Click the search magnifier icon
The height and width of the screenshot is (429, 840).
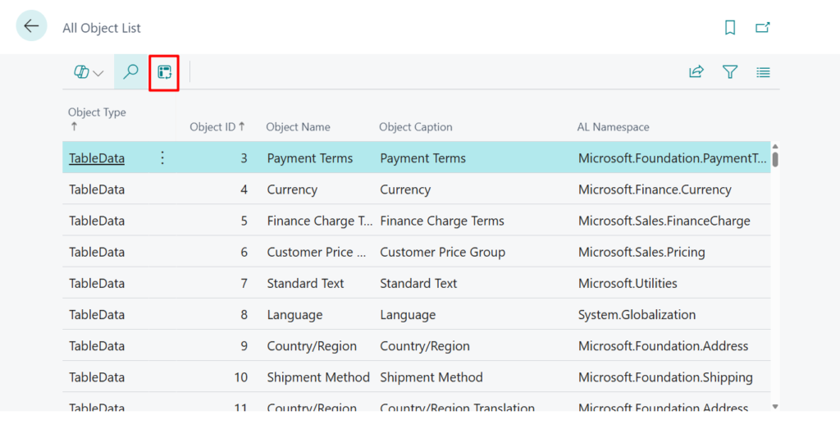(130, 72)
